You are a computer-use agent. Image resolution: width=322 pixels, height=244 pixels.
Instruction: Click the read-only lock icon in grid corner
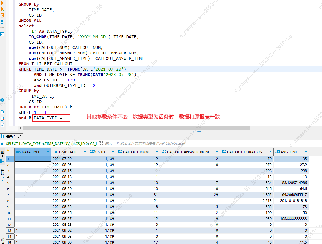(9, 150)
